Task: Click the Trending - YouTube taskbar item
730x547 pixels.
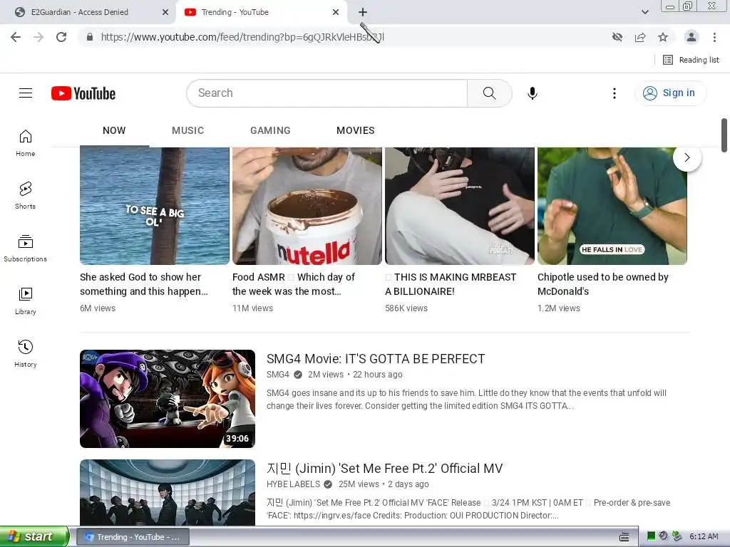Action: click(x=132, y=537)
